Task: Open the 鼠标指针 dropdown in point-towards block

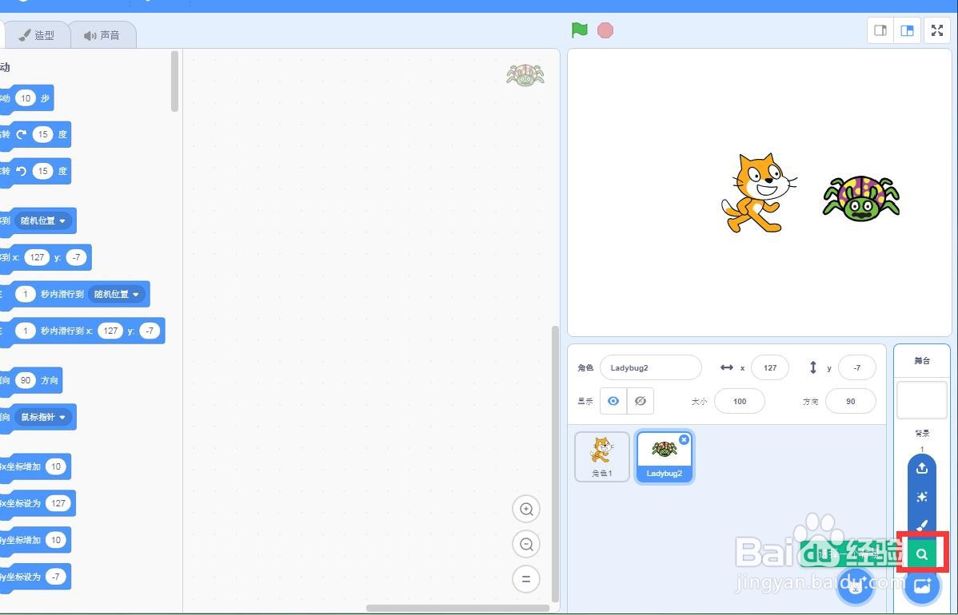Action: [x=42, y=417]
